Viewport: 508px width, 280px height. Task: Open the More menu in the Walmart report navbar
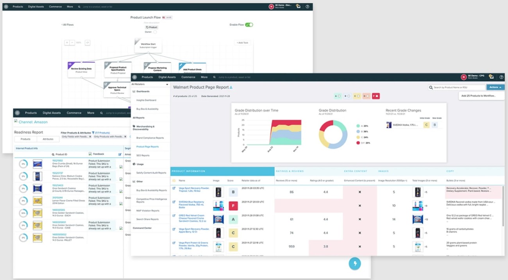click(x=204, y=77)
